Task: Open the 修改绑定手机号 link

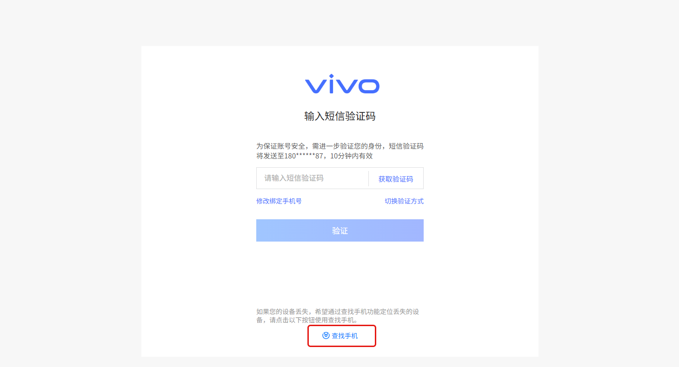Action: tap(279, 201)
